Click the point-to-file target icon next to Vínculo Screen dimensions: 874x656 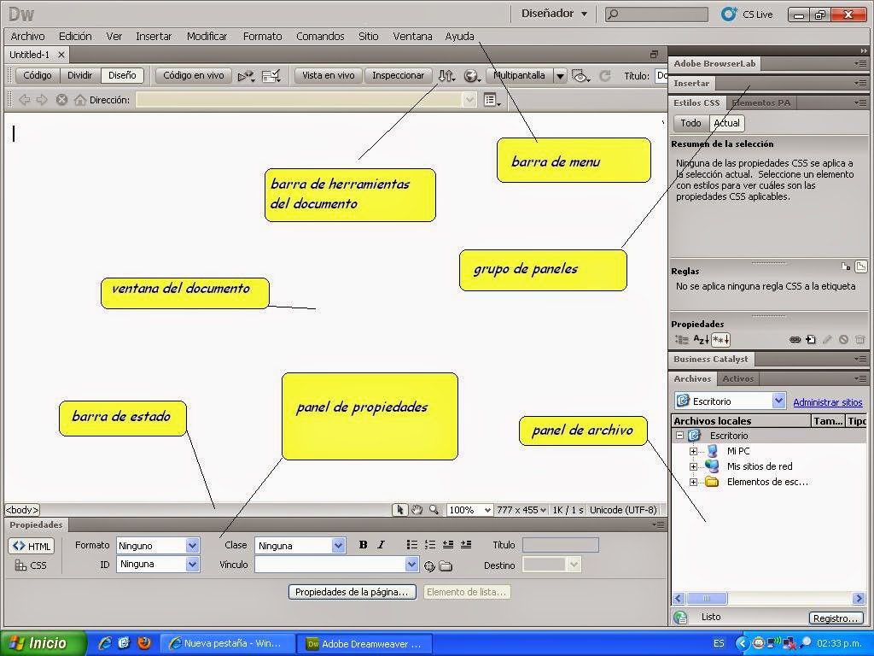point(429,566)
